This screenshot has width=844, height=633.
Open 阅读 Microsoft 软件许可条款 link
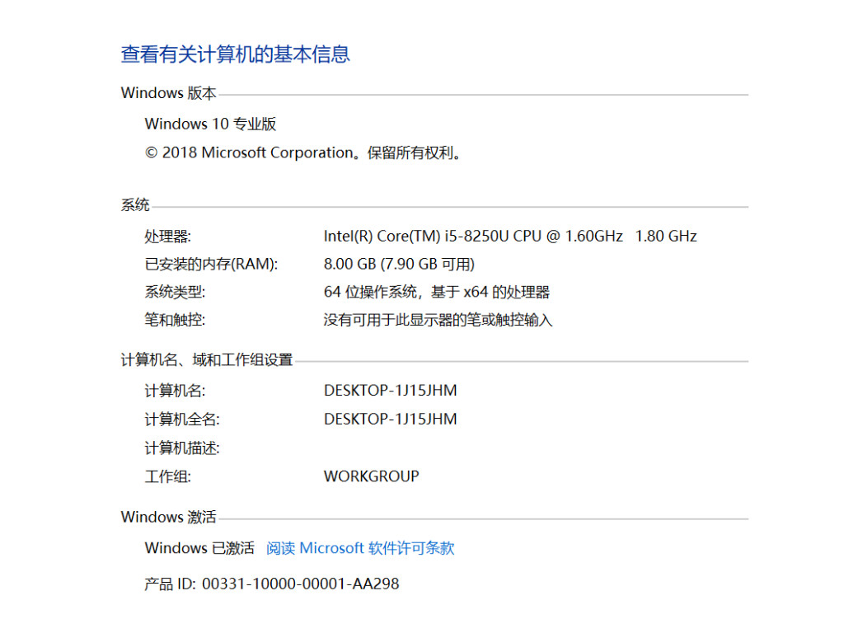pyautogui.click(x=359, y=547)
